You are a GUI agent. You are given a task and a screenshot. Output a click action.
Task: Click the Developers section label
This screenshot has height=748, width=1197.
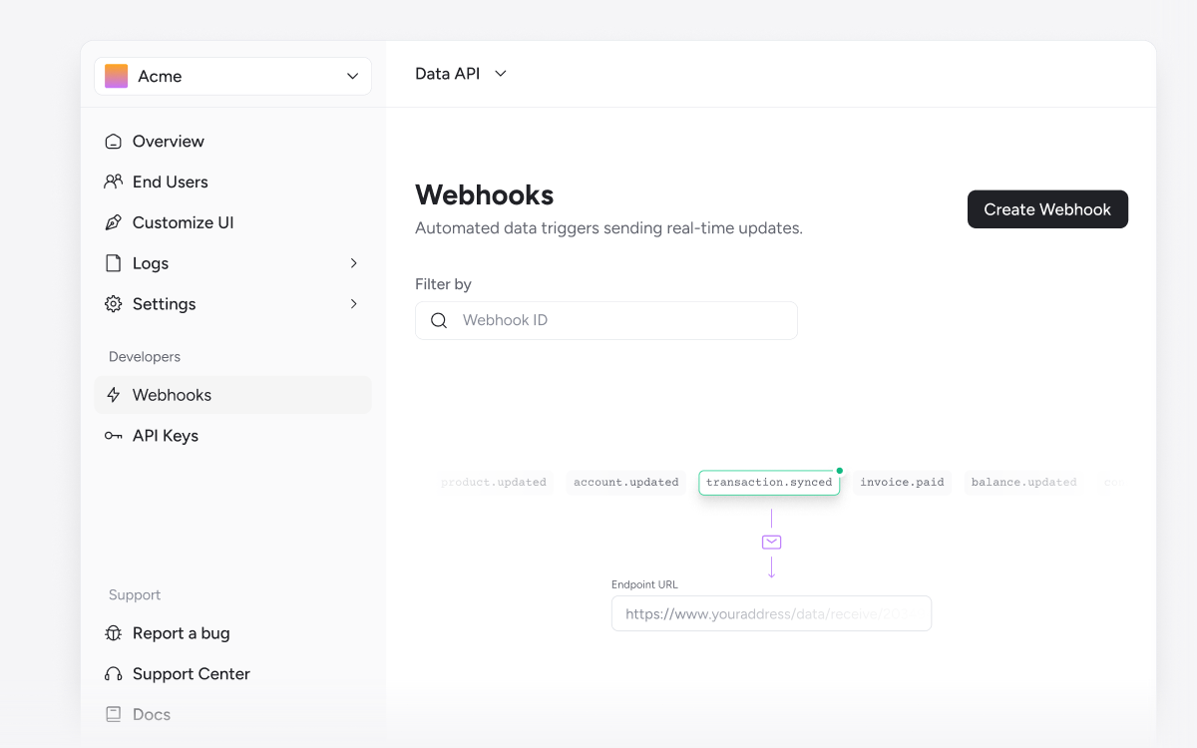tap(145, 357)
